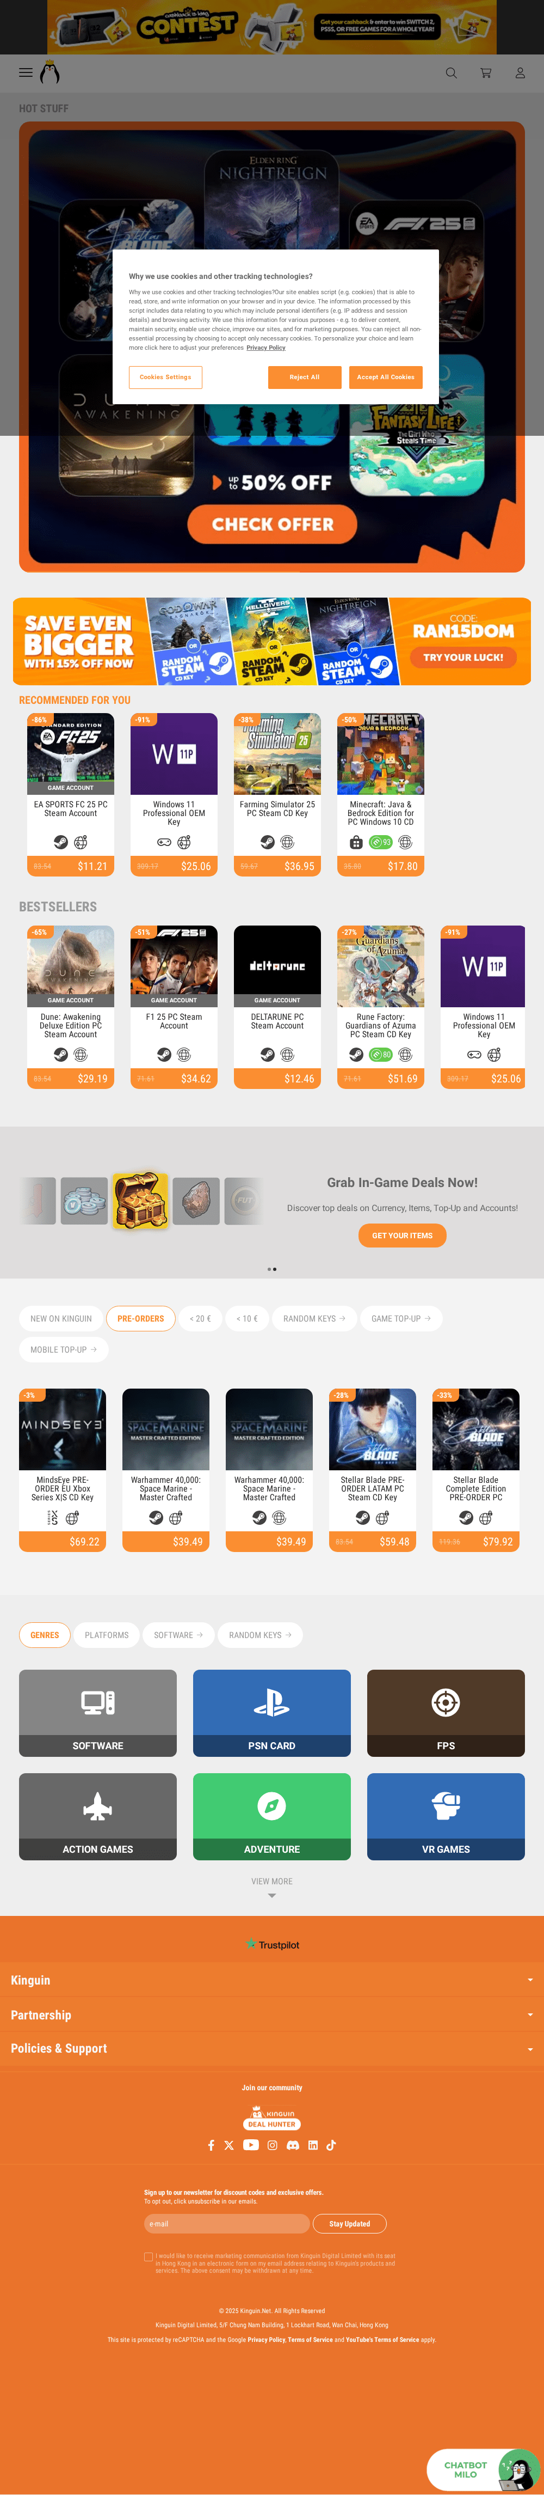Open the hamburger menu icon

pyautogui.click(x=26, y=72)
